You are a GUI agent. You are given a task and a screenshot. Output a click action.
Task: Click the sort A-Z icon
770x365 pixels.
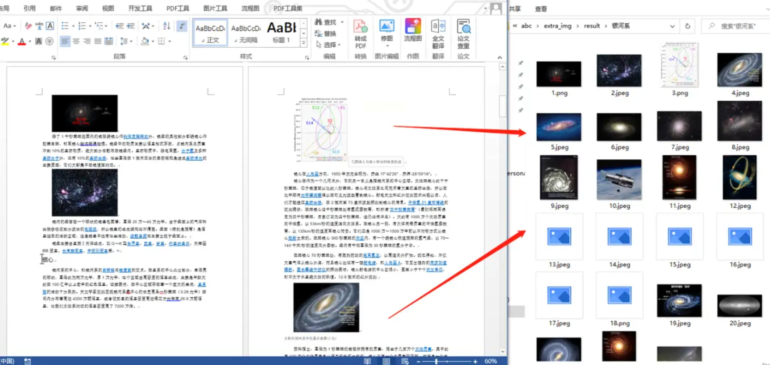pos(166,26)
